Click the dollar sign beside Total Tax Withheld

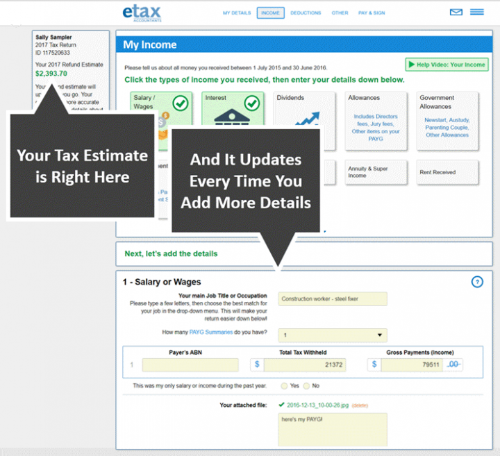point(257,364)
